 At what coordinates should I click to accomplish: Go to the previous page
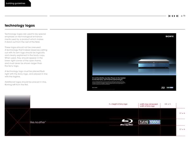click(172, 16)
